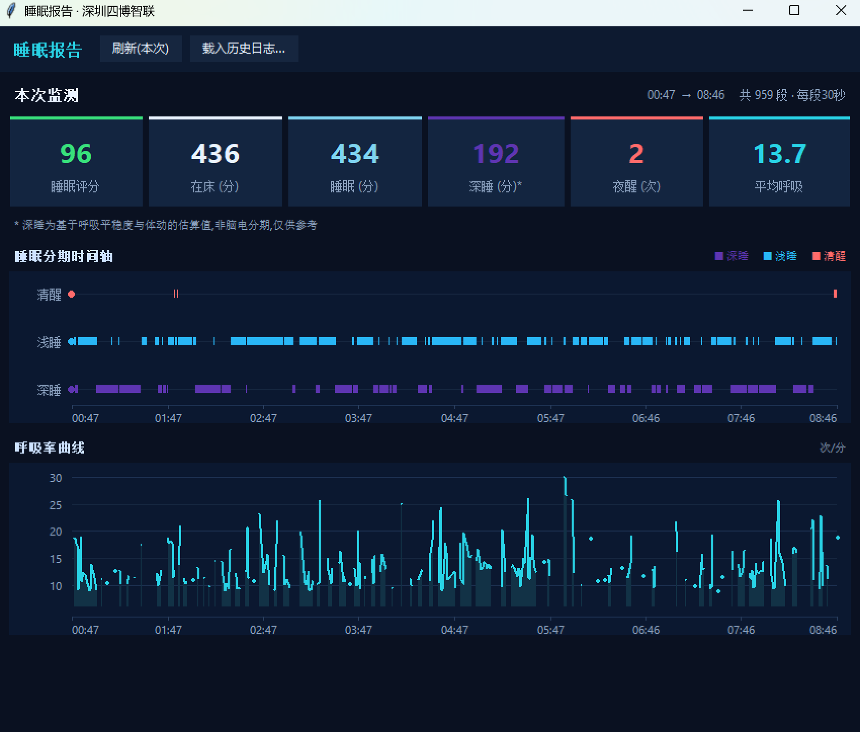Image resolution: width=860 pixels, height=732 pixels.
Task: Select the 睡眠评分 96 score card
Action: click(x=76, y=162)
